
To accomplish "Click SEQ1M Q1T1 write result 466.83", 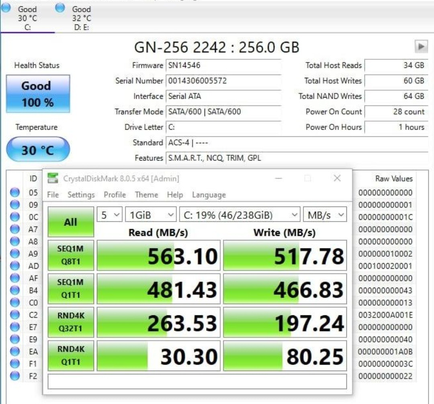I will point(285,288).
